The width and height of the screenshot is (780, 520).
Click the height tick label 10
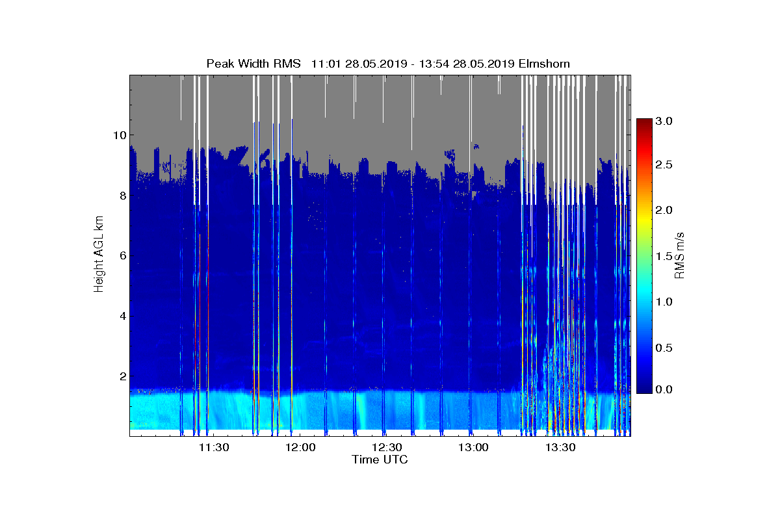pyautogui.click(x=120, y=135)
